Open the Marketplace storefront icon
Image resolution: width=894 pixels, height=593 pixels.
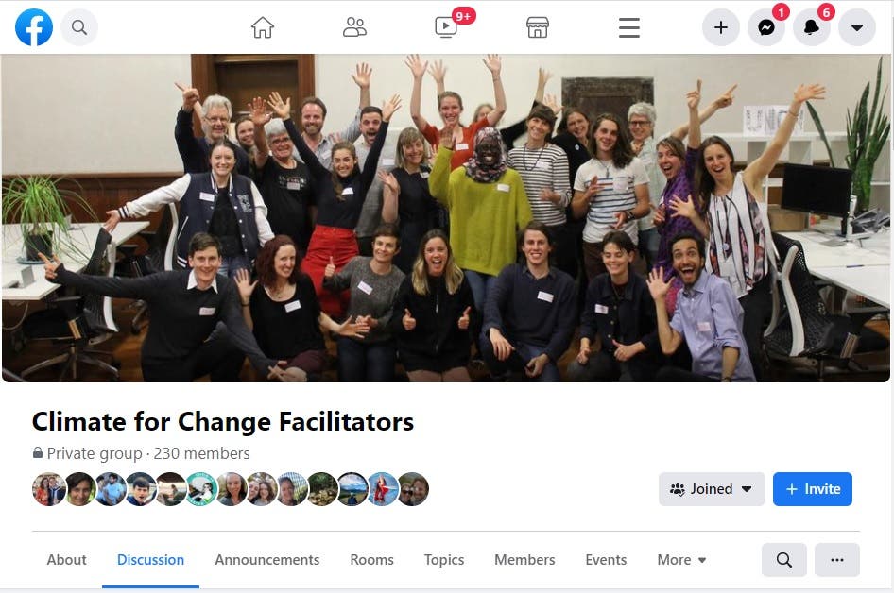(x=538, y=27)
